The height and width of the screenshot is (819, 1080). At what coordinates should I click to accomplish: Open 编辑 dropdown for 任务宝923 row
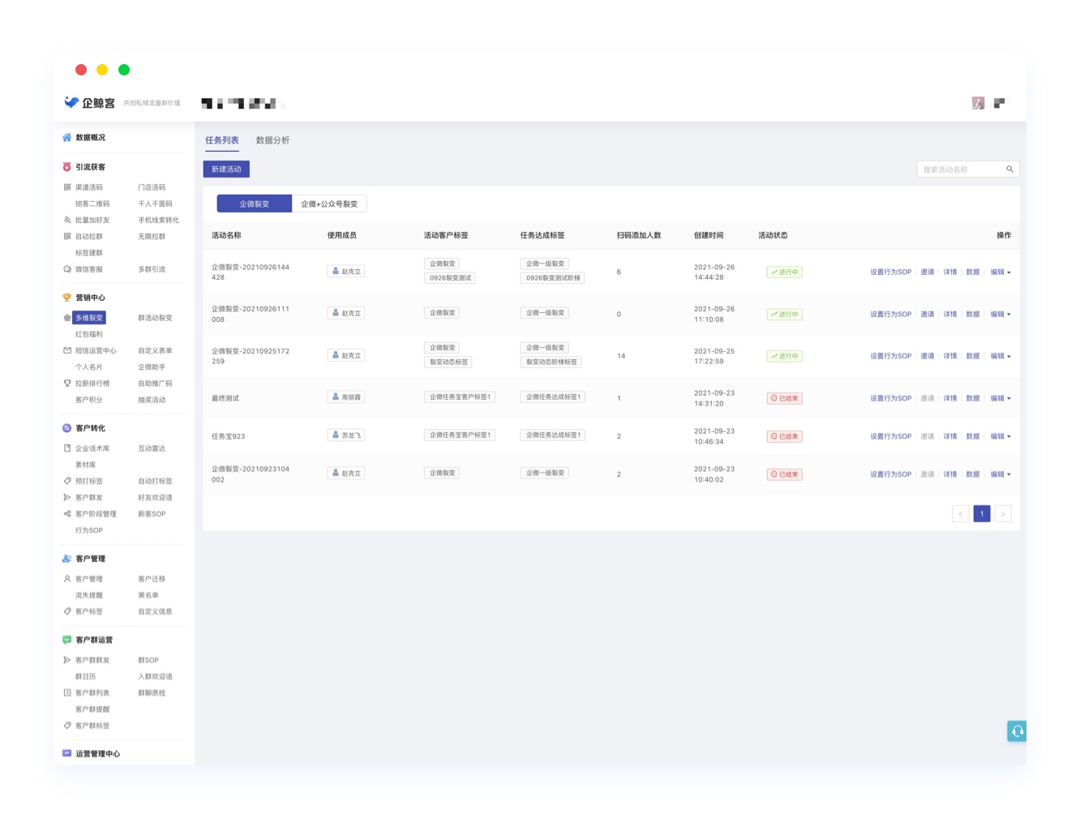(1001, 436)
